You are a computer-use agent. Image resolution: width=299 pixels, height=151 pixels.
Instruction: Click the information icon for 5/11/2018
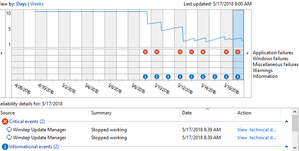click(168, 77)
